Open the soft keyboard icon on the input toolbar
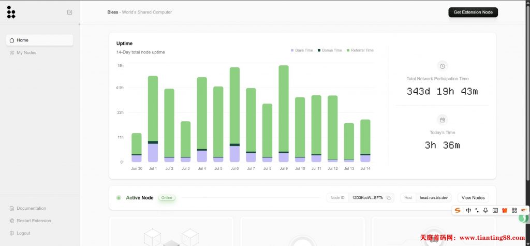The width and height of the screenshot is (530, 246). click(495, 210)
